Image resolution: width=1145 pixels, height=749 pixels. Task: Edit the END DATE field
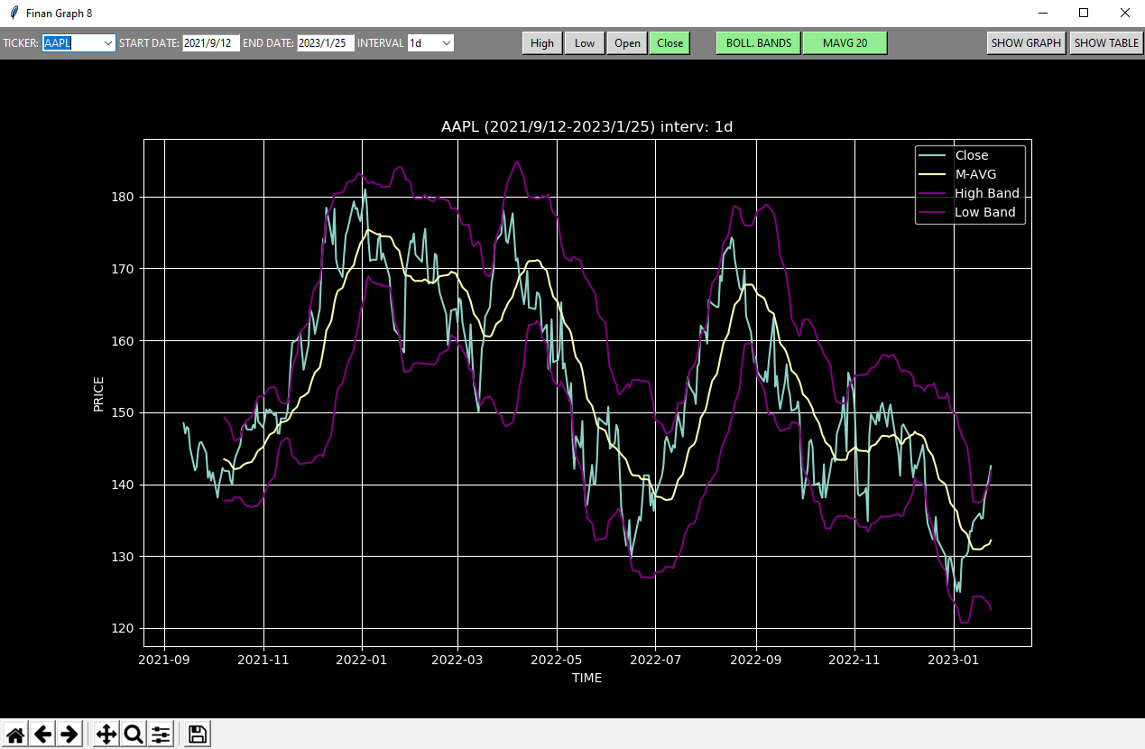click(326, 43)
